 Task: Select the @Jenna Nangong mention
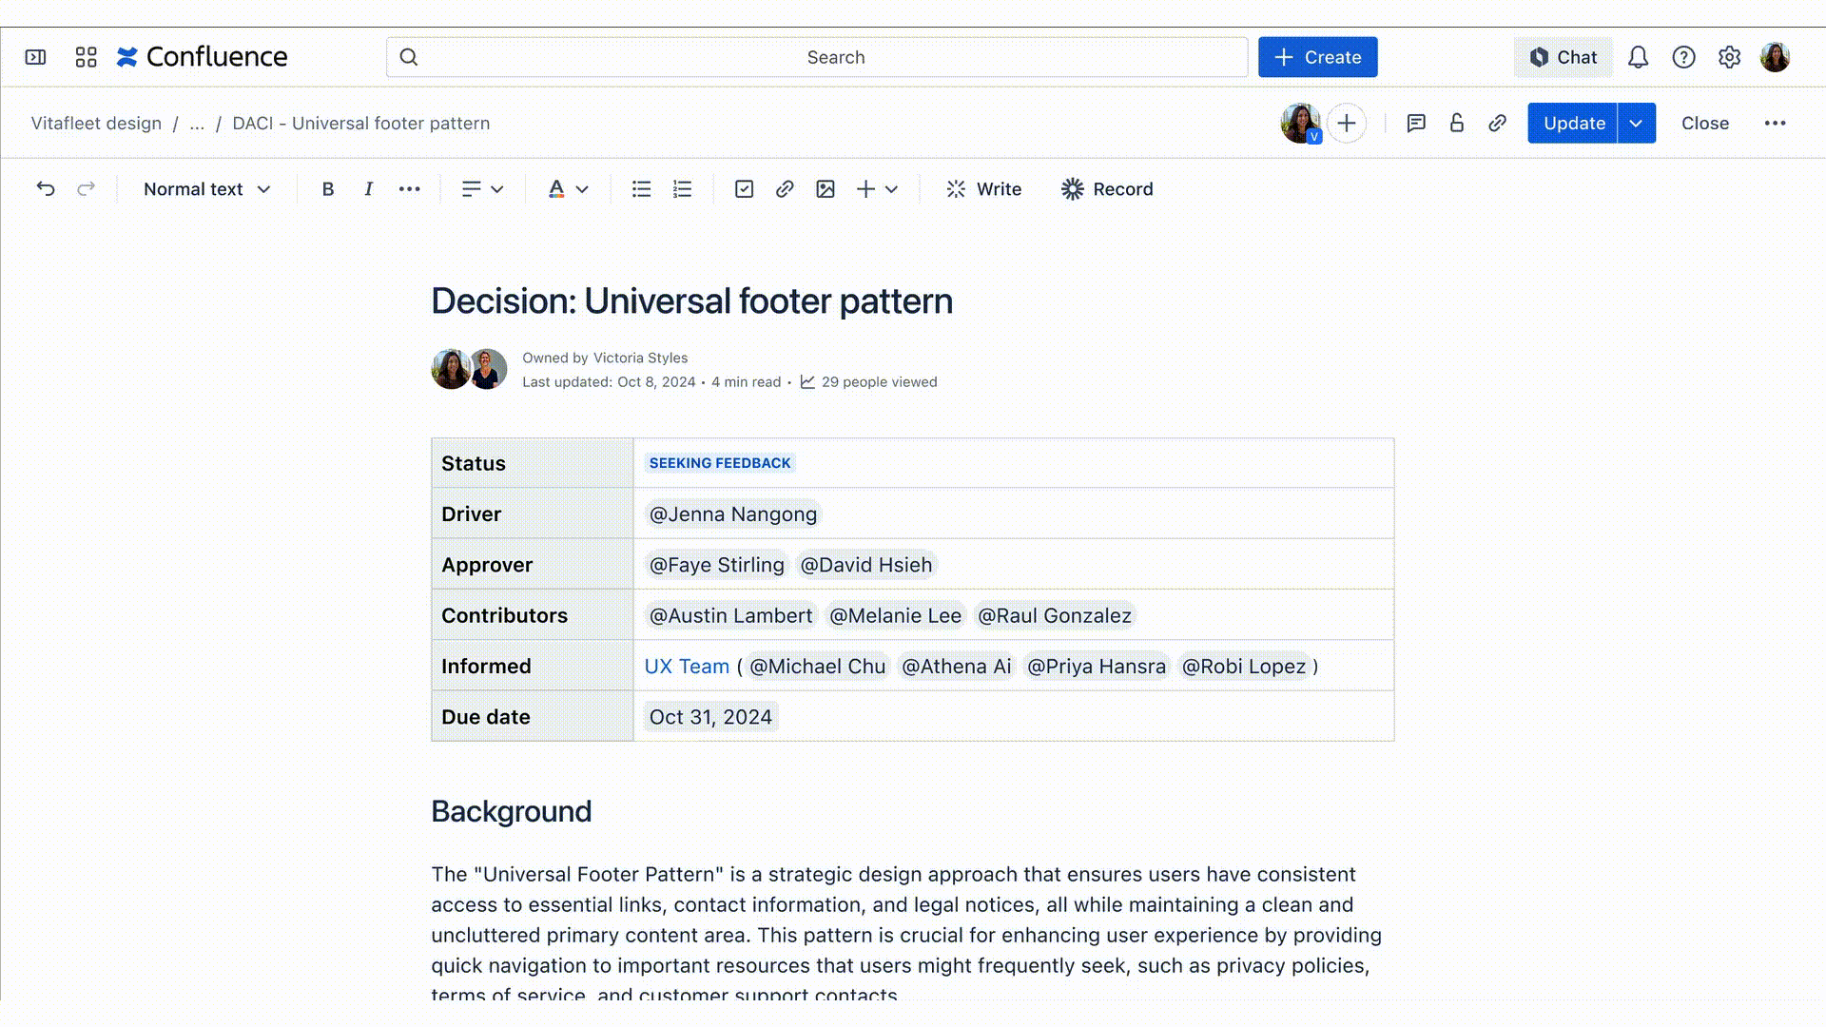click(732, 513)
